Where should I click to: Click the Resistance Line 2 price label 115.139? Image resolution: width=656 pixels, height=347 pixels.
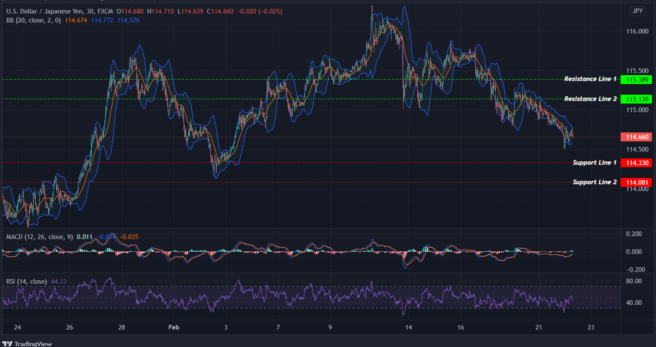click(637, 99)
